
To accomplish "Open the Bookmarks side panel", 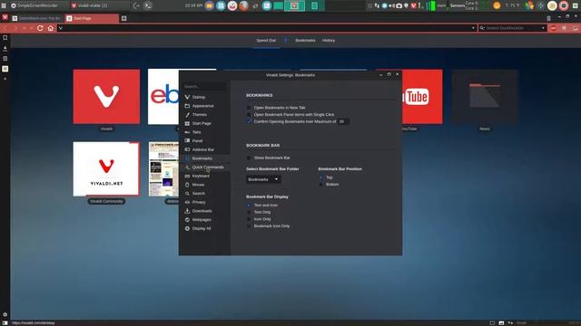I will (5, 38).
